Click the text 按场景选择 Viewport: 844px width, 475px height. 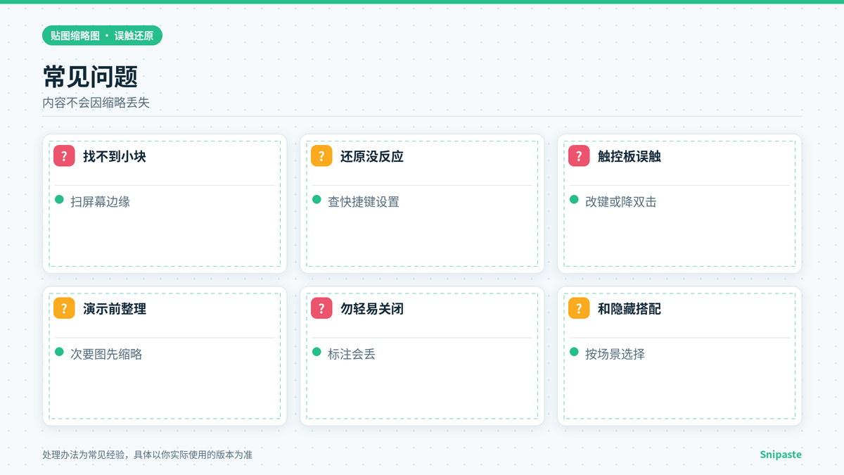click(615, 354)
